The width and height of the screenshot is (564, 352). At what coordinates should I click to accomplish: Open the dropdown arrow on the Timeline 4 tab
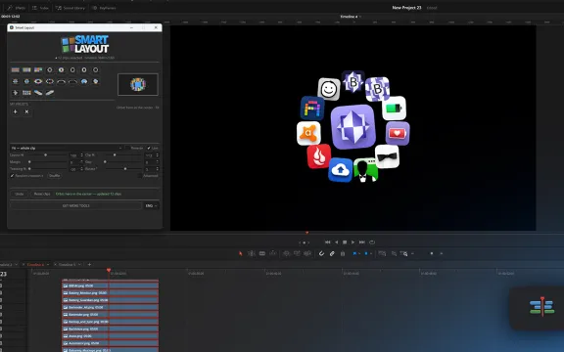(48, 264)
